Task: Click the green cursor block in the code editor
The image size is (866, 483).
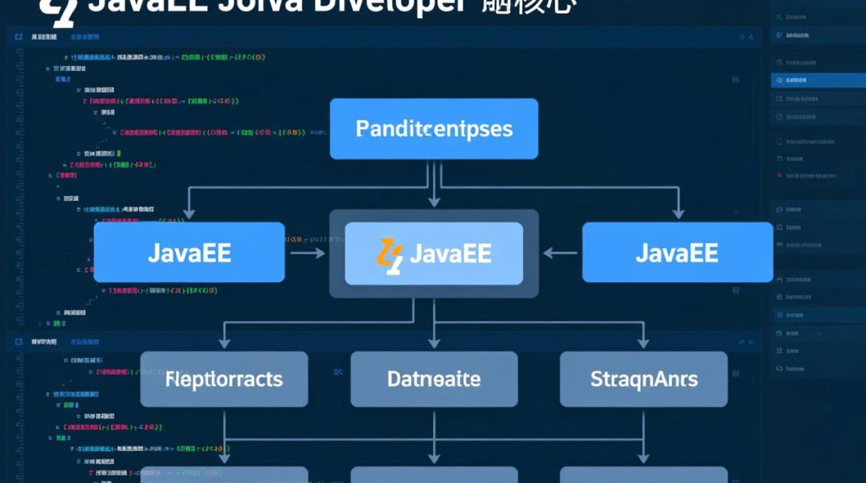Action: click(x=119, y=154)
